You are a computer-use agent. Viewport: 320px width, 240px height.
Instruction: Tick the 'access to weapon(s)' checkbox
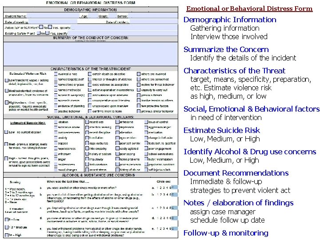[x=56, y=95]
